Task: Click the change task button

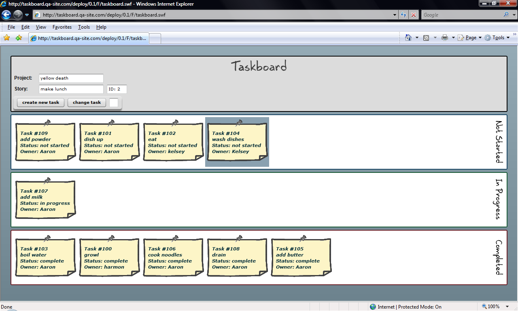Action: pyautogui.click(x=87, y=103)
